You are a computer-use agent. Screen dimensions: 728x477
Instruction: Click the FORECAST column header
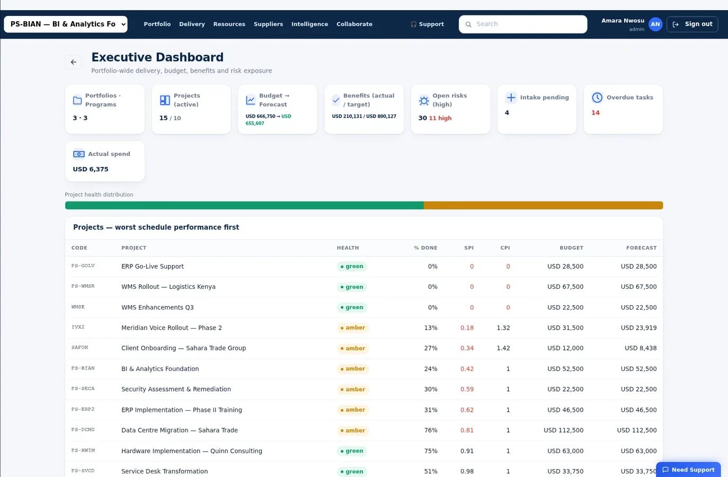click(641, 248)
